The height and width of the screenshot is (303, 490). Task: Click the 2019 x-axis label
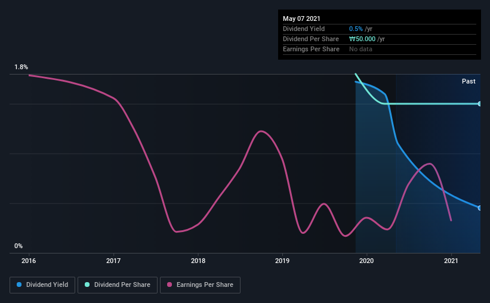click(282, 261)
